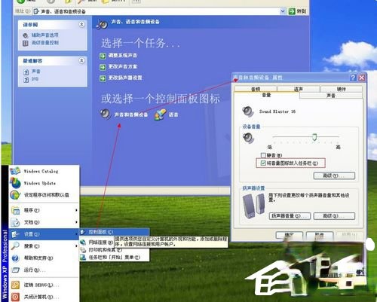Click the 搜索(C) magnifier icon

(x=15, y=246)
